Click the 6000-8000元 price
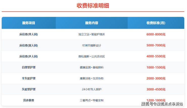The height and width of the screenshot is (108, 187). pos(156,34)
